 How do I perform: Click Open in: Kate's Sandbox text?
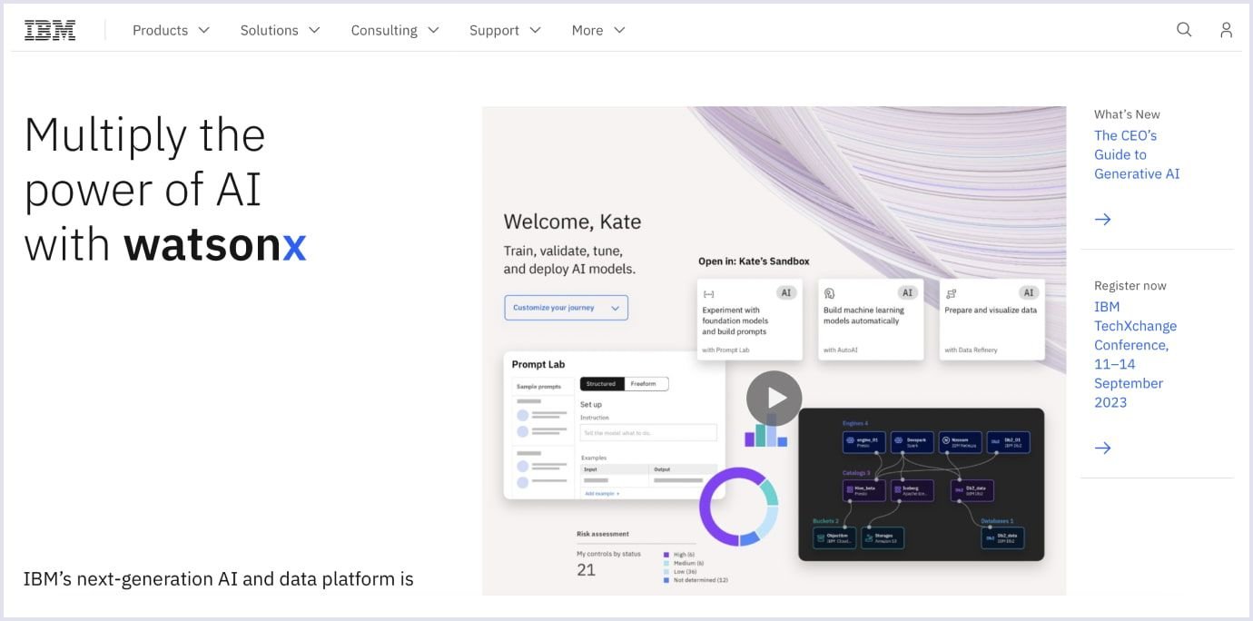pos(754,261)
